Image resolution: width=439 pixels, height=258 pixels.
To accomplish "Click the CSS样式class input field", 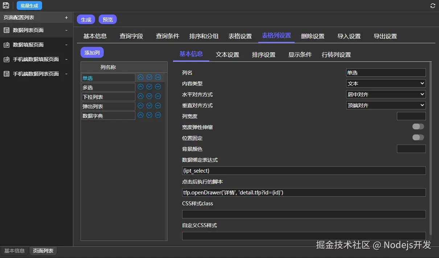I will (x=304, y=214).
